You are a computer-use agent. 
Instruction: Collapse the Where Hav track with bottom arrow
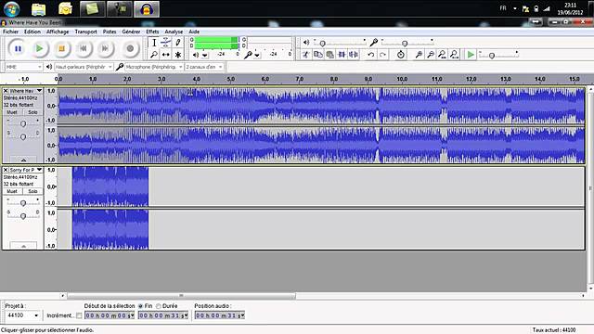(23, 160)
